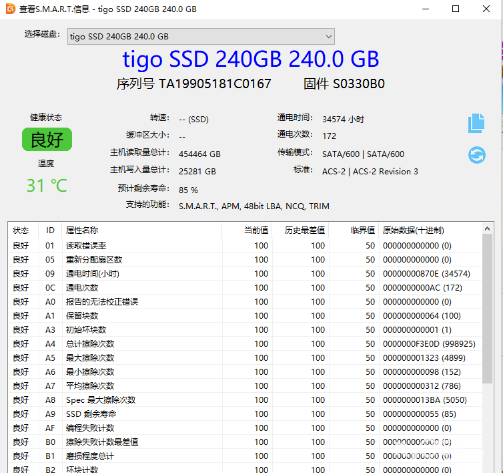Click the app icon in title bar

[9, 9]
